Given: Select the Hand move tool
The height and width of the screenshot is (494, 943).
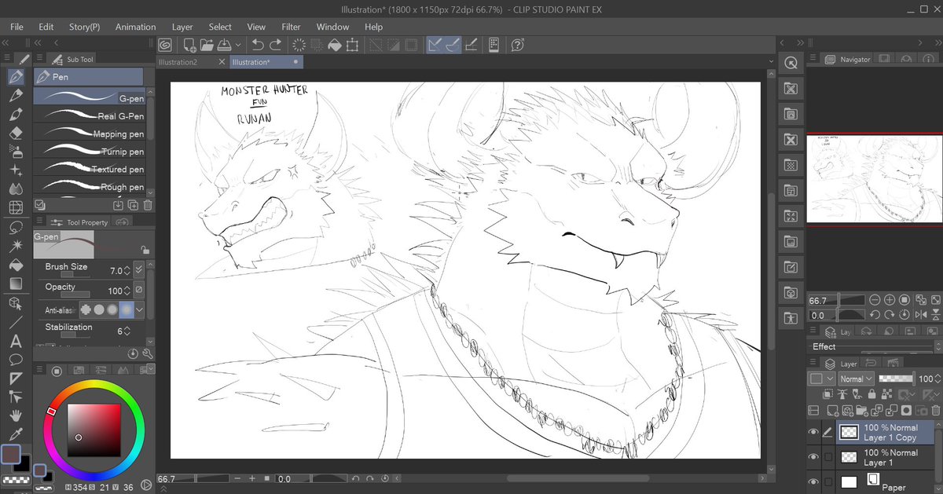Looking at the screenshot, I should tap(16, 415).
